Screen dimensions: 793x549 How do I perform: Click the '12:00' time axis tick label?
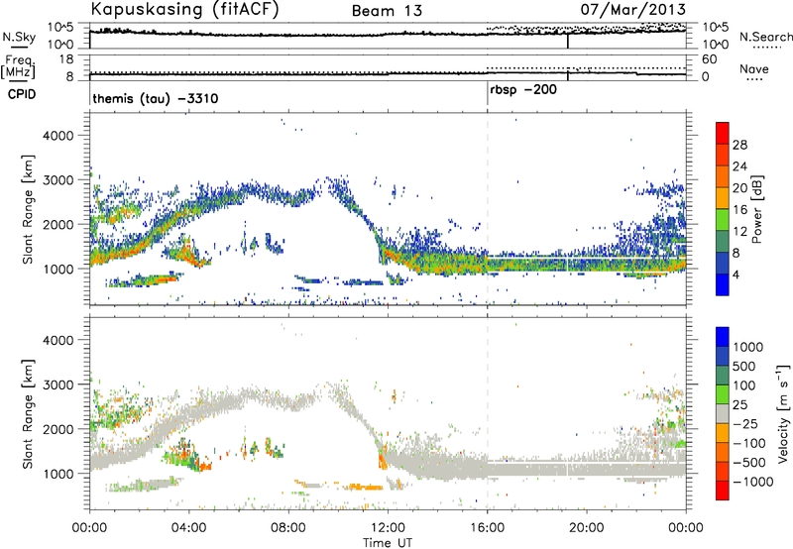click(x=388, y=528)
